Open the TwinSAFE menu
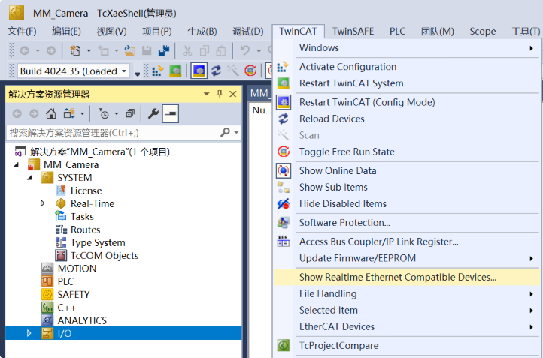 coord(353,32)
